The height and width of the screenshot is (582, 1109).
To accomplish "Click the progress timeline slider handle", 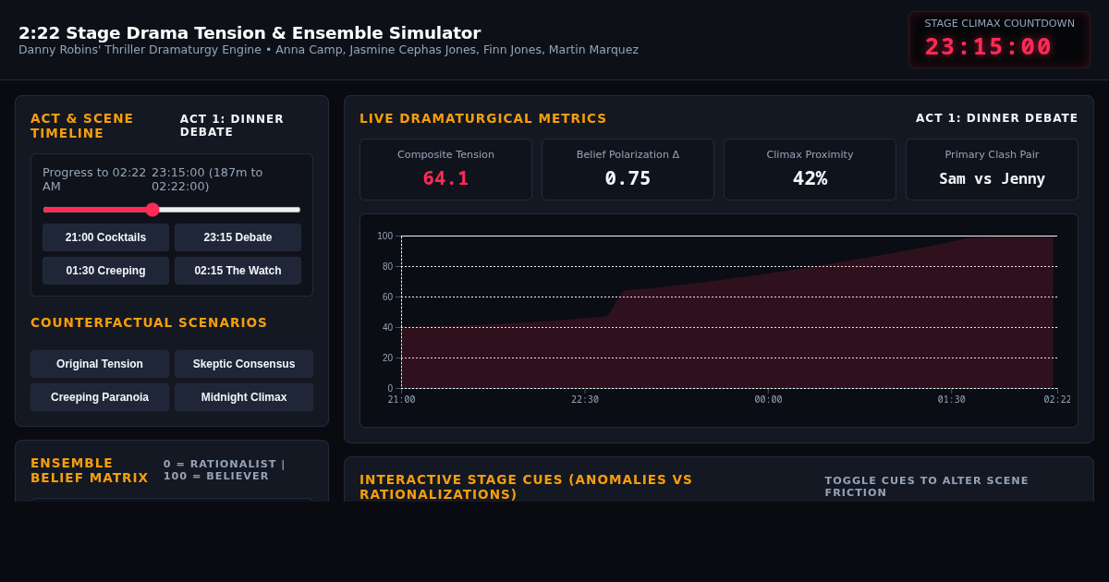I will [152, 210].
